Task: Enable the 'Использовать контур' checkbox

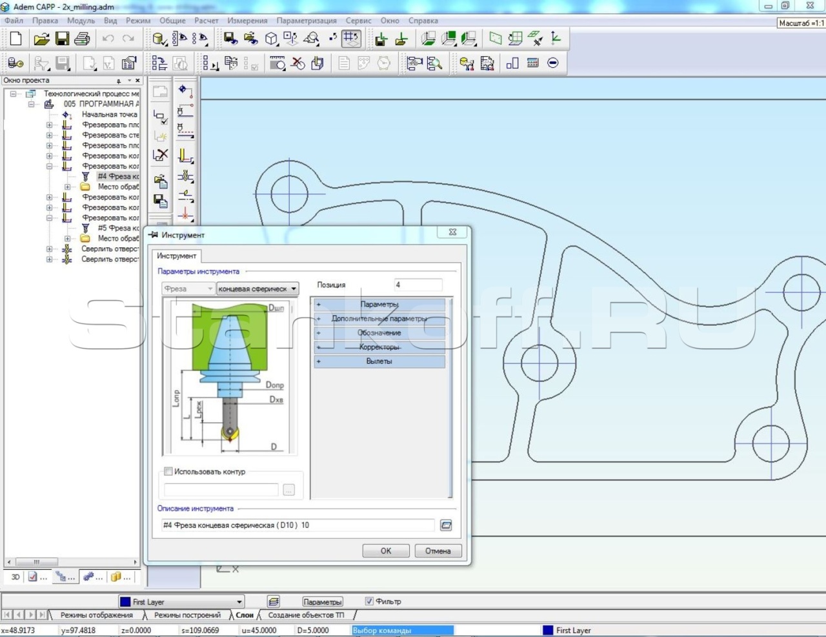Action: (x=168, y=472)
